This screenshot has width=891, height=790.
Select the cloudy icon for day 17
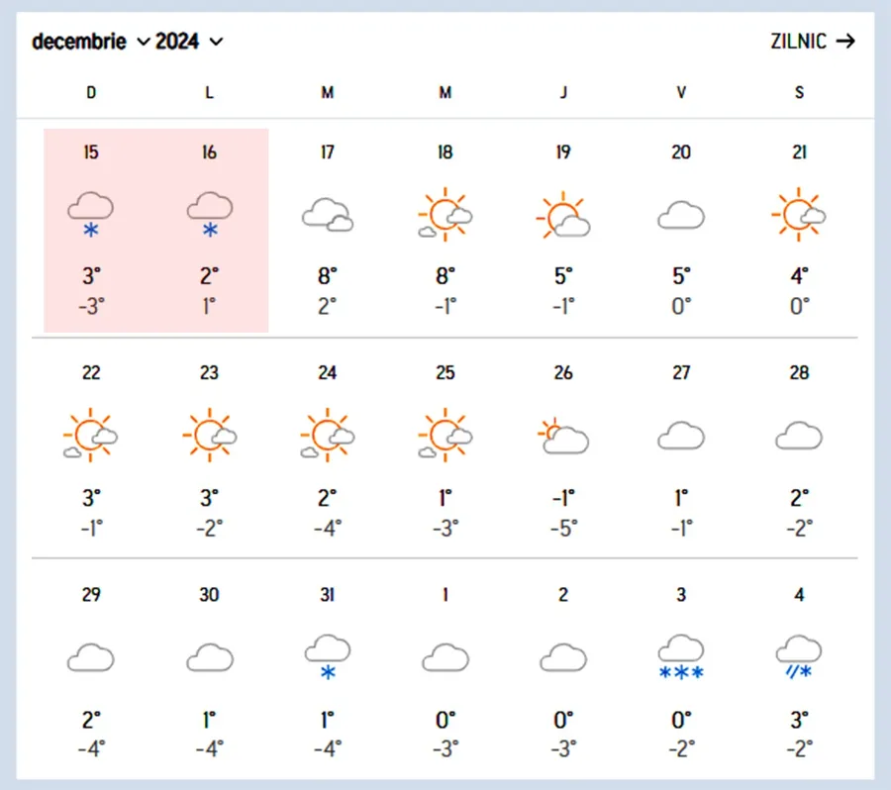tap(327, 214)
